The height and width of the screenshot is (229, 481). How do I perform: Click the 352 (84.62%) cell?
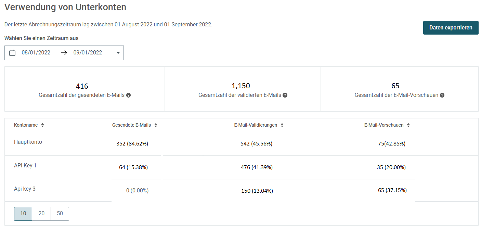pos(132,144)
